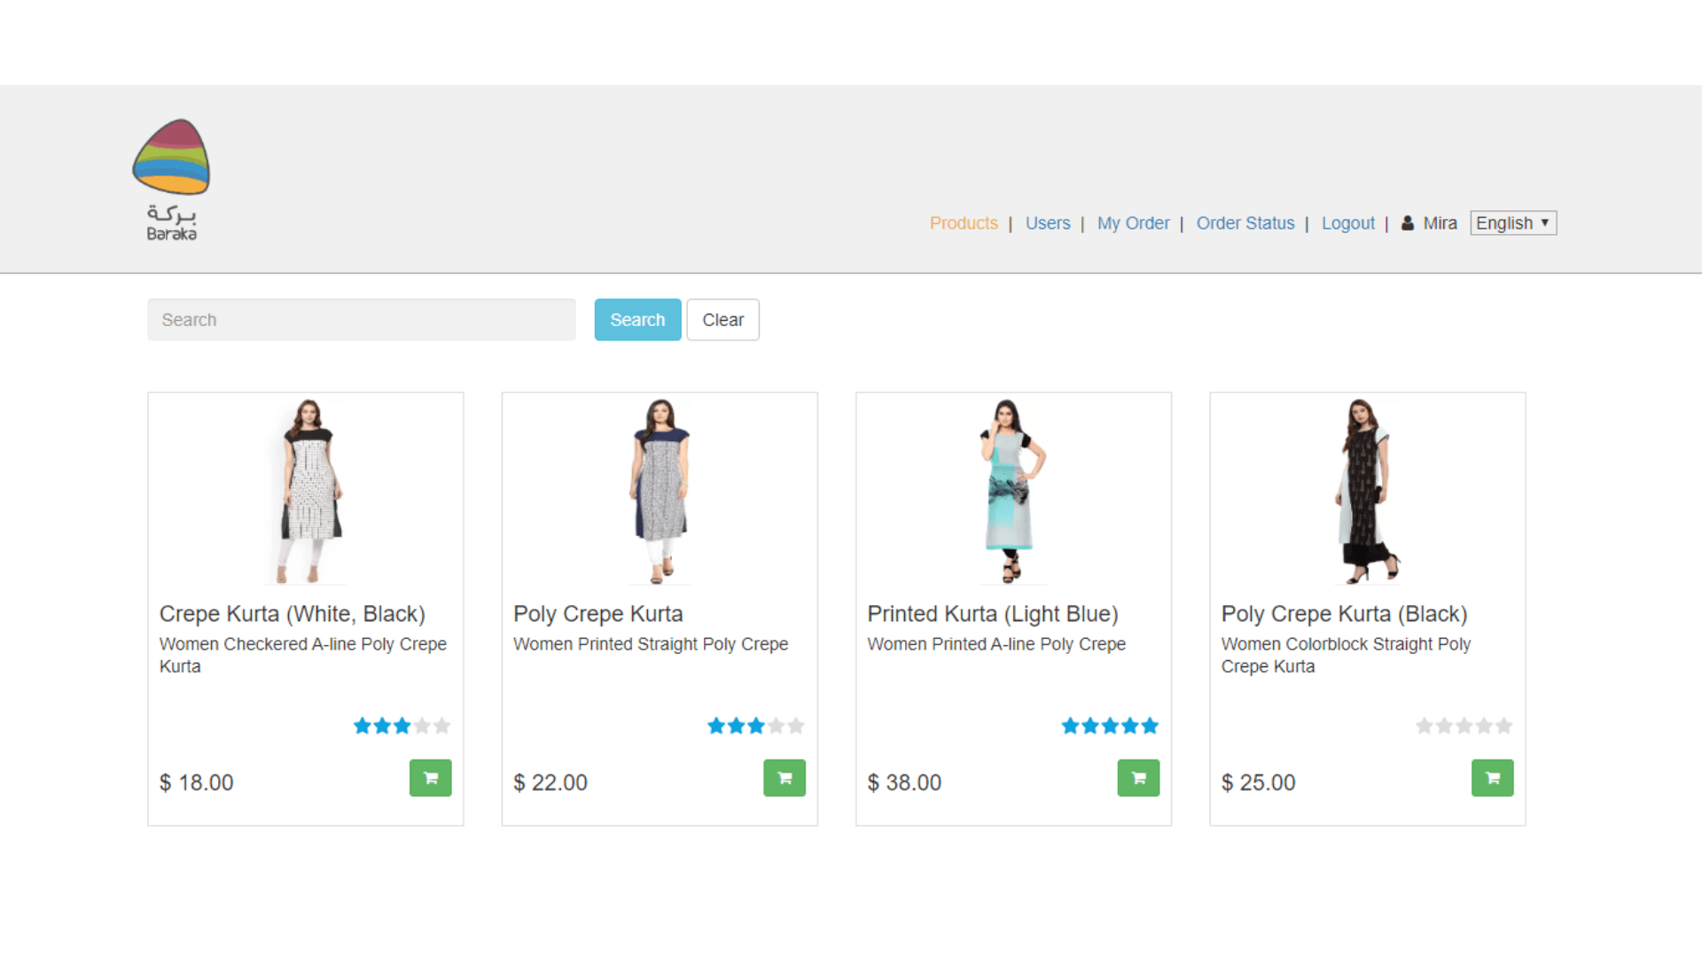The width and height of the screenshot is (1702, 957).
Task: Click the Clear button
Action: 722,320
